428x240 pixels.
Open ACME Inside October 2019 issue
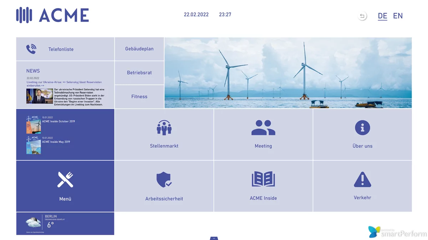[58, 122]
